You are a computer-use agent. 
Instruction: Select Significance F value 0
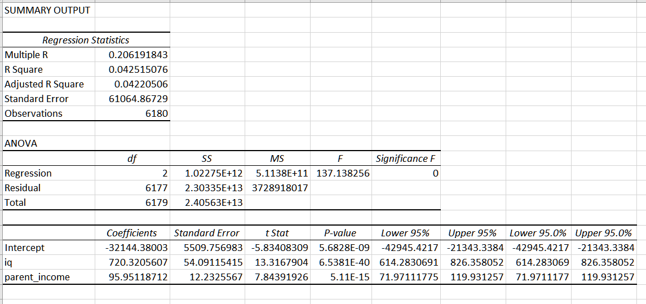pyautogui.click(x=406, y=173)
